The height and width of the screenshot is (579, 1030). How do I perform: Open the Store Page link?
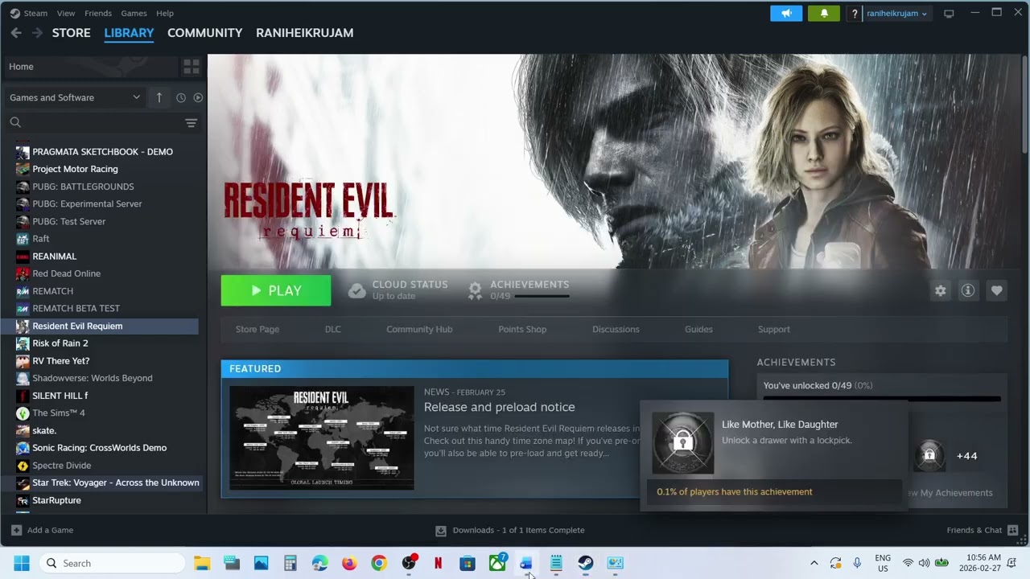coord(257,330)
